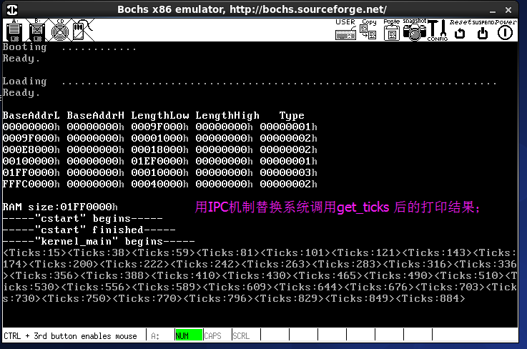Click the magenta get_ticks annotation text
Screen dimensions: 527x349
click(338, 207)
